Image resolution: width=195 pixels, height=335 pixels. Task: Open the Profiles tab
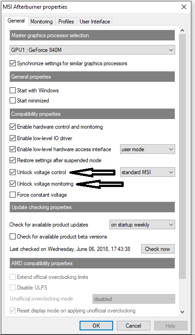(x=66, y=22)
